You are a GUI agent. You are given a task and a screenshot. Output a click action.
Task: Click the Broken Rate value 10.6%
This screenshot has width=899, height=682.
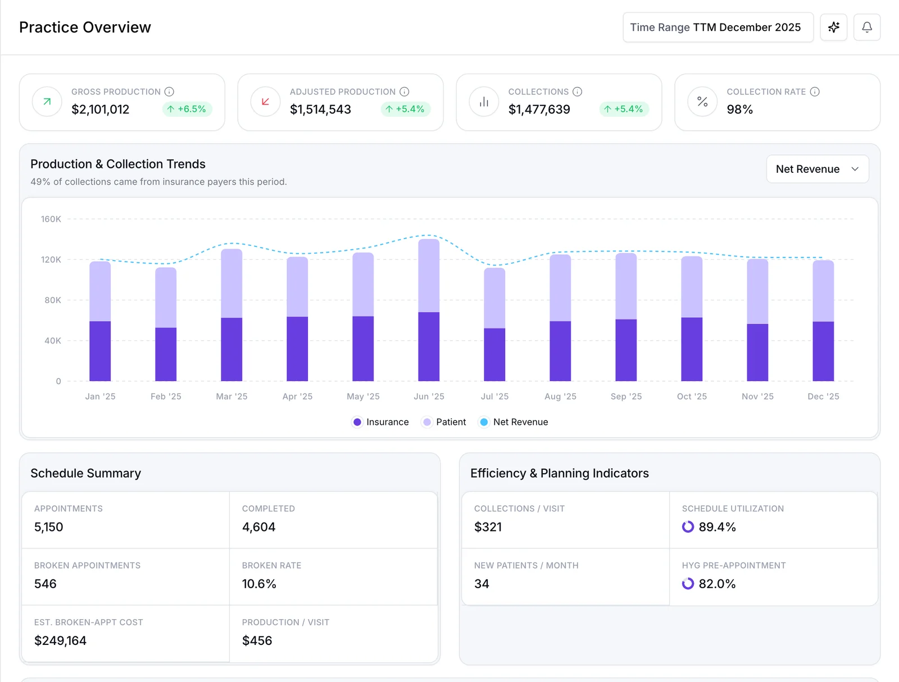coord(259,584)
